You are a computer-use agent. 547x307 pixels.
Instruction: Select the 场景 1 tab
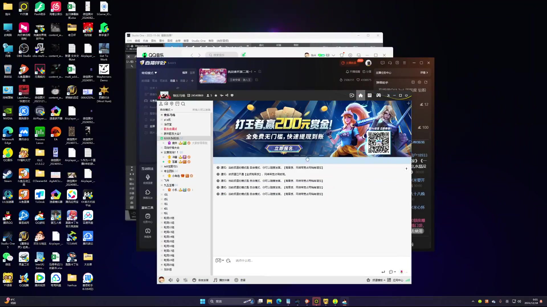tap(174, 81)
